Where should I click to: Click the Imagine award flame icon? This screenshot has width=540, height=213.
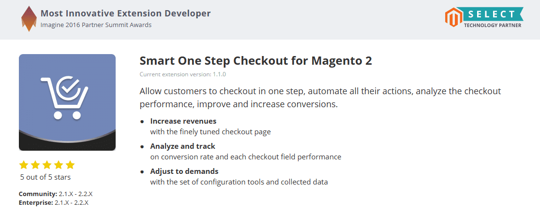coord(30,19)
